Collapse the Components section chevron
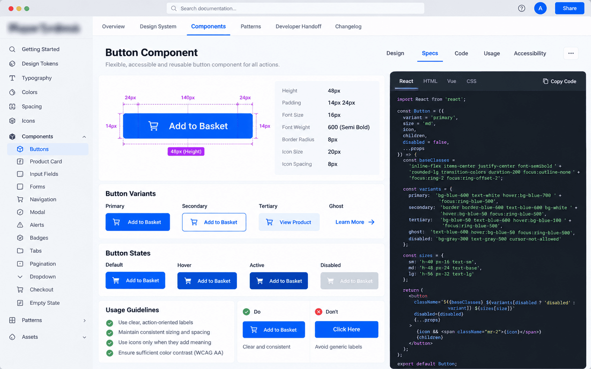The width and height of the screenshot is (591, 369). point(84,137)
